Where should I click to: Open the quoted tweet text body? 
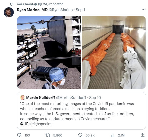(77, 114)
